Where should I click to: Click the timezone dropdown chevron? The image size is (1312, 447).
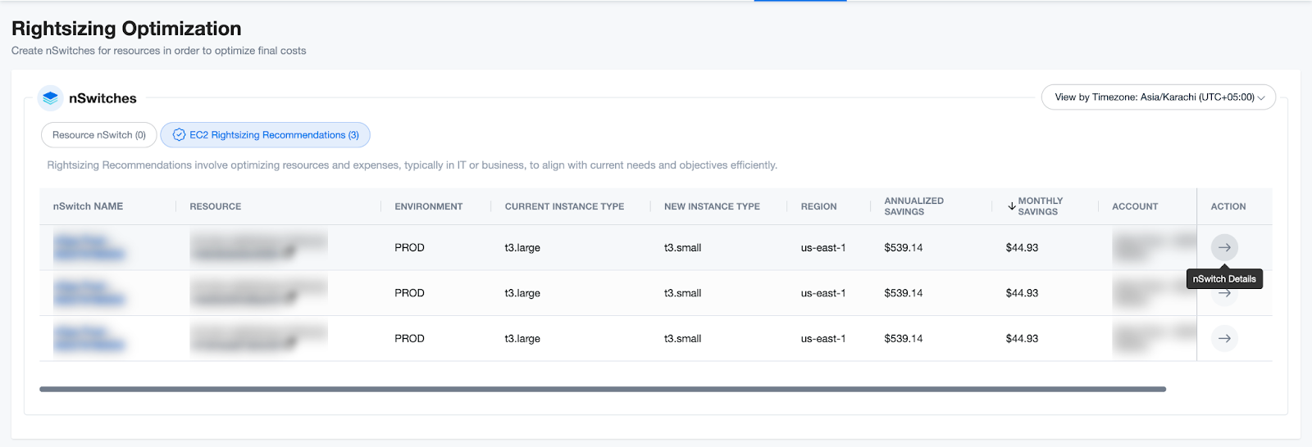(1261, 98)
